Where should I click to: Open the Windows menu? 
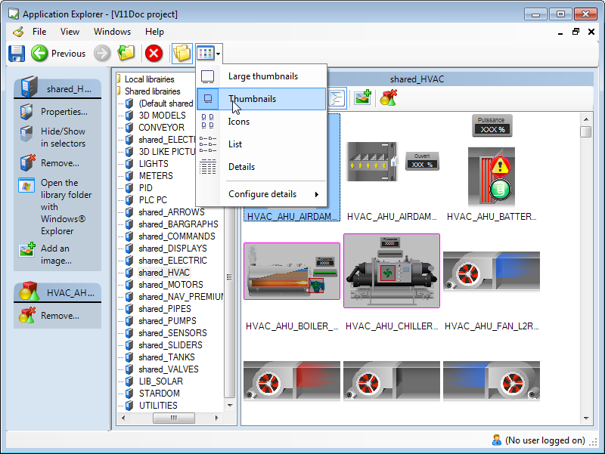[x=112, y=32]
